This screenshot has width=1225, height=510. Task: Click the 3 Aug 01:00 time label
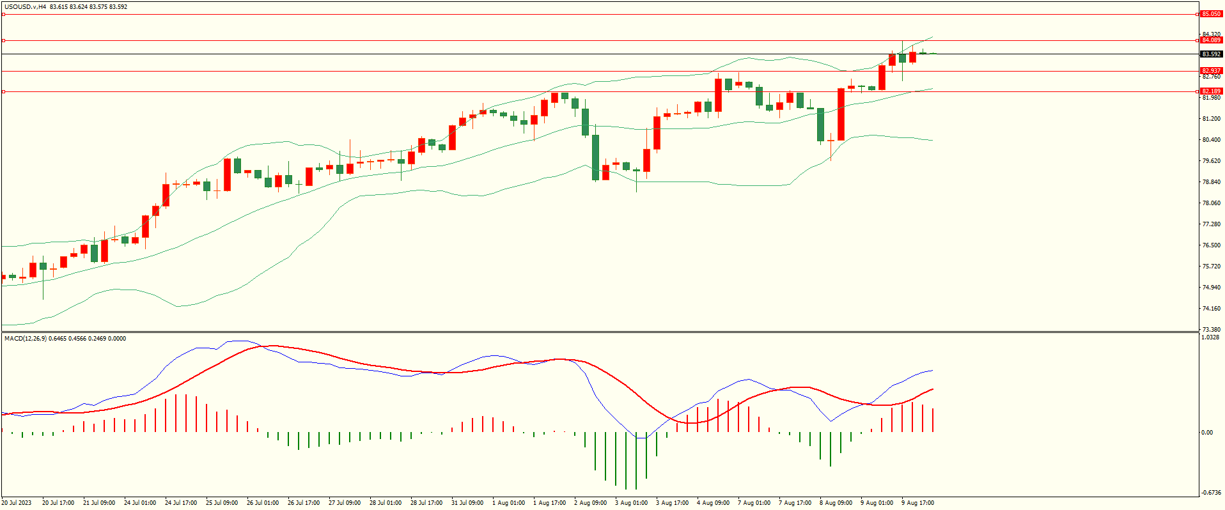tap(632, 503)
